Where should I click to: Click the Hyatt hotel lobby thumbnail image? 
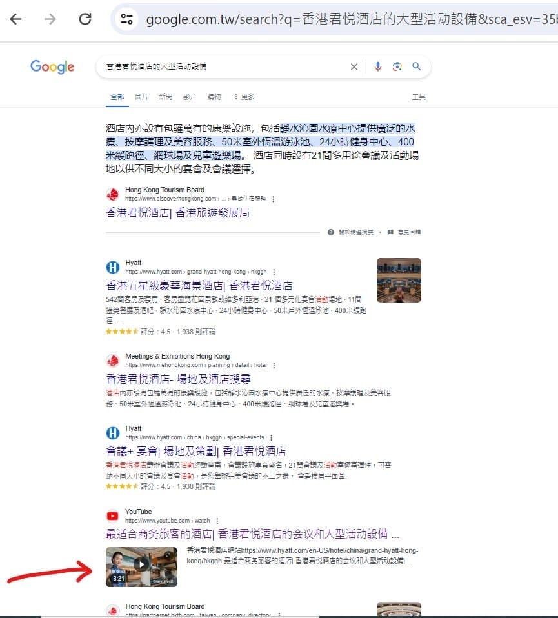click(x=399, y=280)
